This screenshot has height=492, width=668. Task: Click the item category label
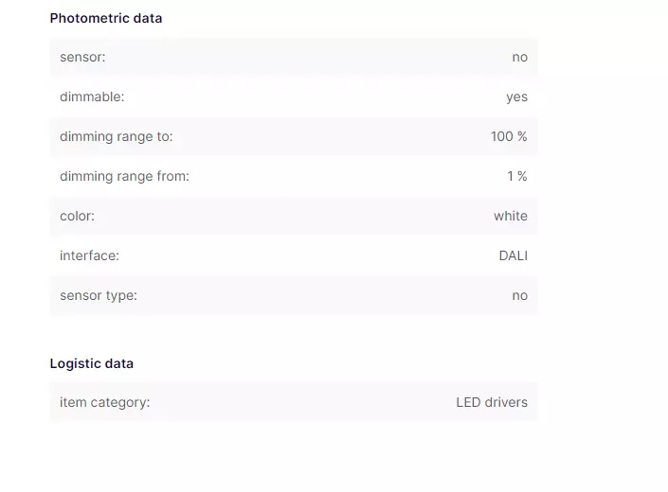tap(105, 402)
